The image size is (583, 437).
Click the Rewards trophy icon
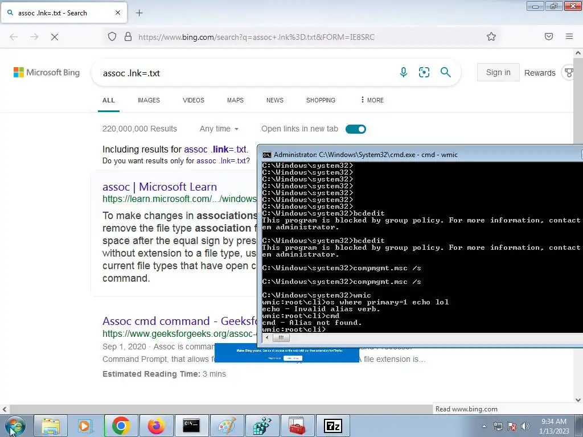(569, 72)
